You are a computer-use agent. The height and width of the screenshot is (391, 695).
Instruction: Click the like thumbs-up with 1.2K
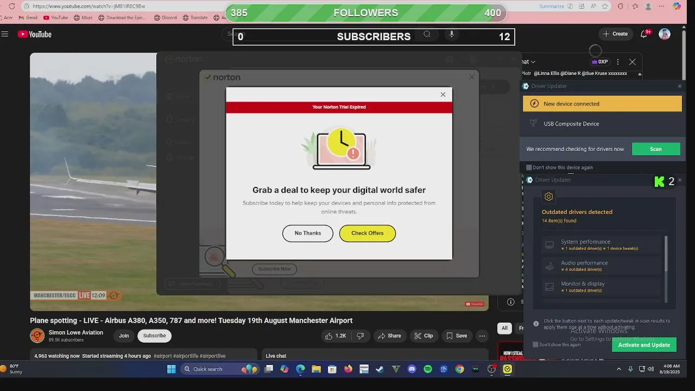pyautogui.click(x=336, y=336)
